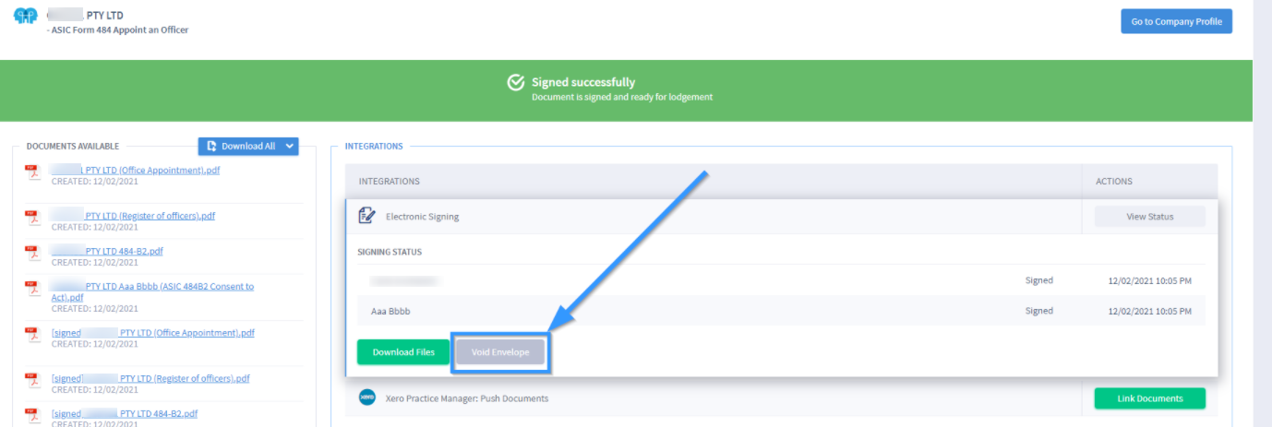Open View Status for Electronic Signing

click(x=1149, y=217)
